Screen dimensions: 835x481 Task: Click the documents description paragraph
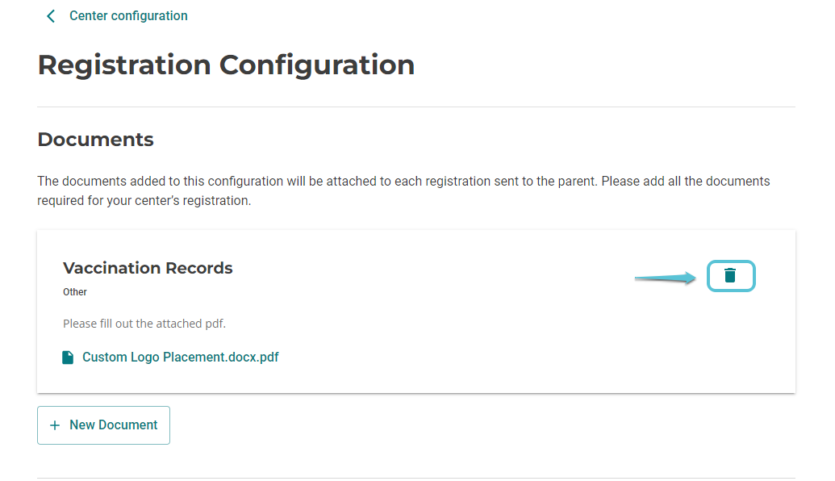point(403,182)
